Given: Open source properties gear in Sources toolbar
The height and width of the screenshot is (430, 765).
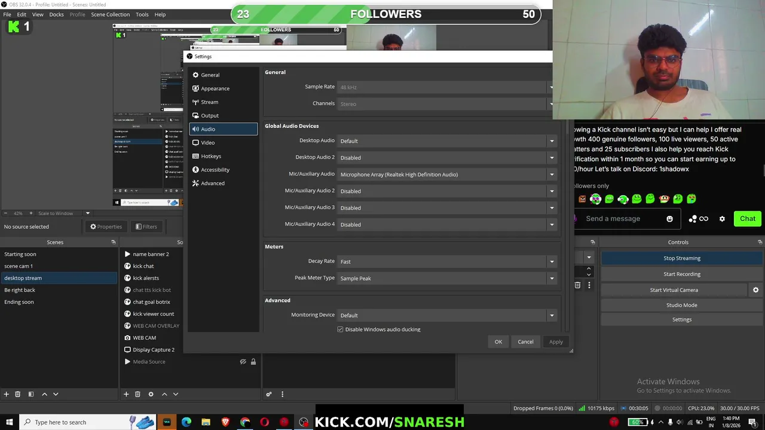Looking at the screenshot, I should tap(151, 394).
